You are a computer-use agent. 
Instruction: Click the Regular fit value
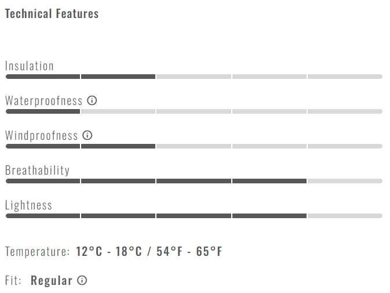[52, 281]
